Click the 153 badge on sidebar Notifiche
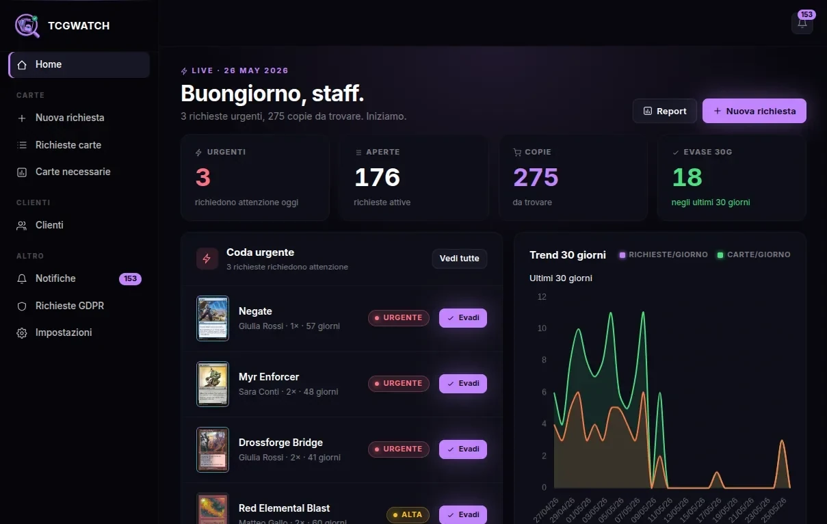 pos(130,279)
